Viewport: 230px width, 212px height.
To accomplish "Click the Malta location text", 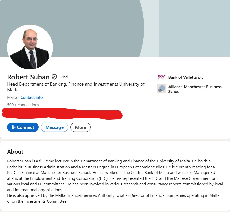I will pos(12,97).
